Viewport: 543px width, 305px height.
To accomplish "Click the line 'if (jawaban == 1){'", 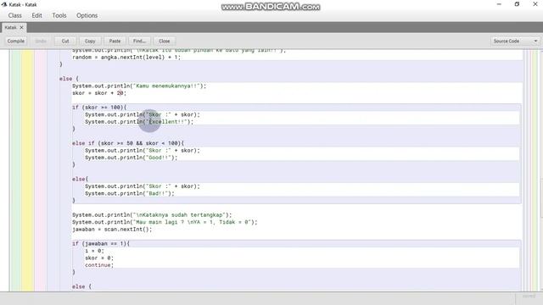I will click(101, 243).
